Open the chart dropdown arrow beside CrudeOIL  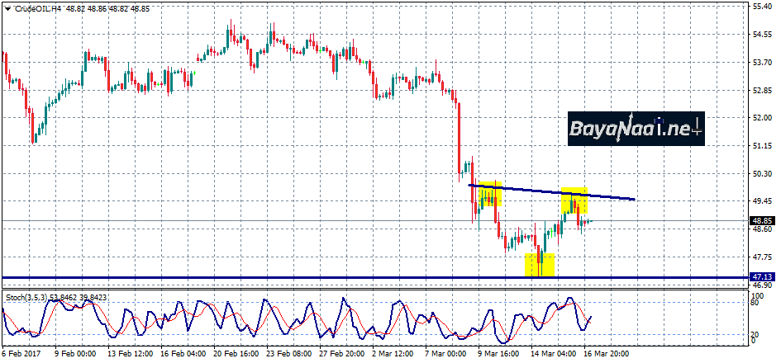(7, 7)
